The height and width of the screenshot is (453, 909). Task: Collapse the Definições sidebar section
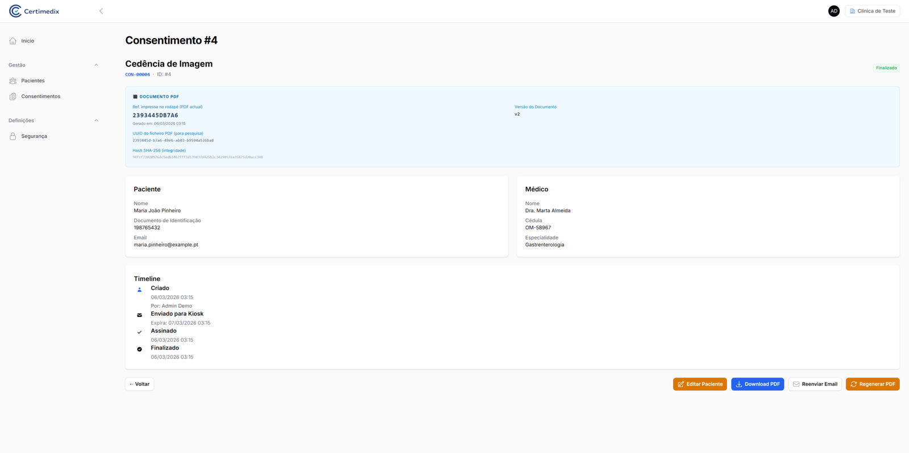pyautogui.click(x=96, y=120)
